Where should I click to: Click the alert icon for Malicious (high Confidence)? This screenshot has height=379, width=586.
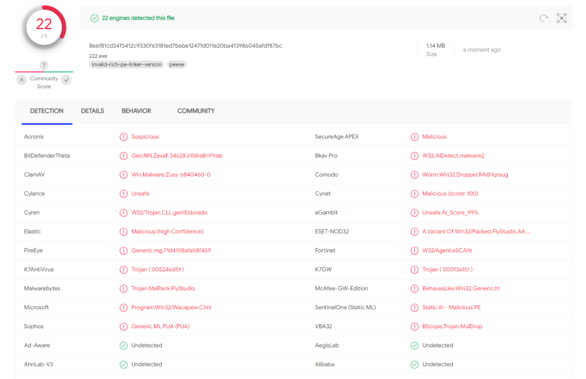124,232
